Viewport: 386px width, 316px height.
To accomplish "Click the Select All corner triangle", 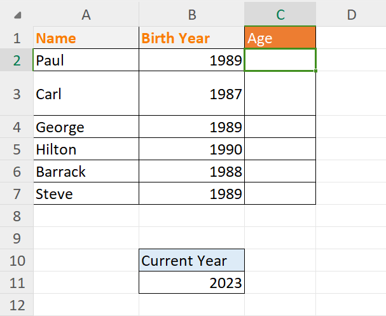I will [17, 15].
